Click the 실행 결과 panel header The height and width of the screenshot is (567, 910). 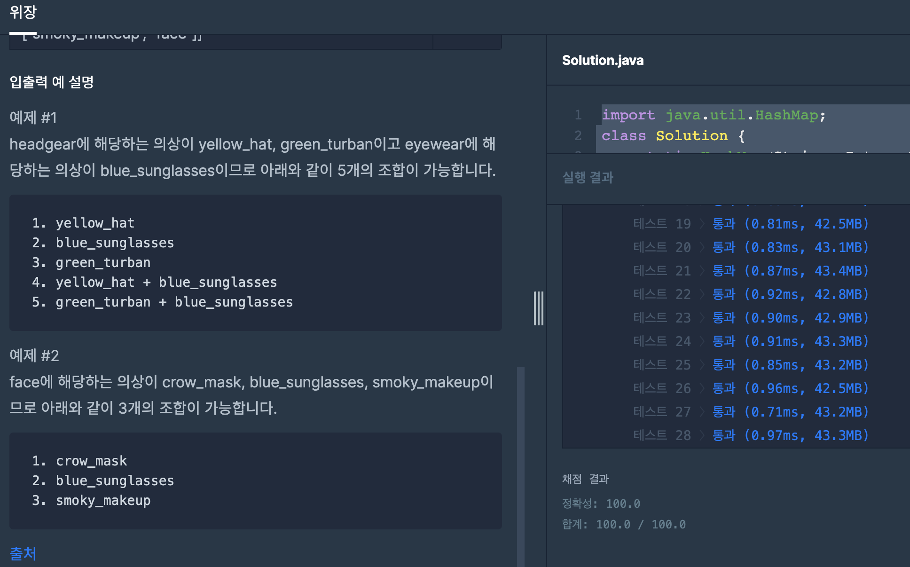(588, 178)
